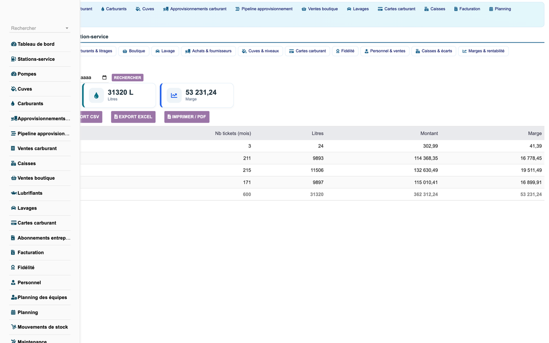Open Caisses in the top navigation
This screenshot has width=549, height=343.
pyautogui.click(x=435, y=9)
